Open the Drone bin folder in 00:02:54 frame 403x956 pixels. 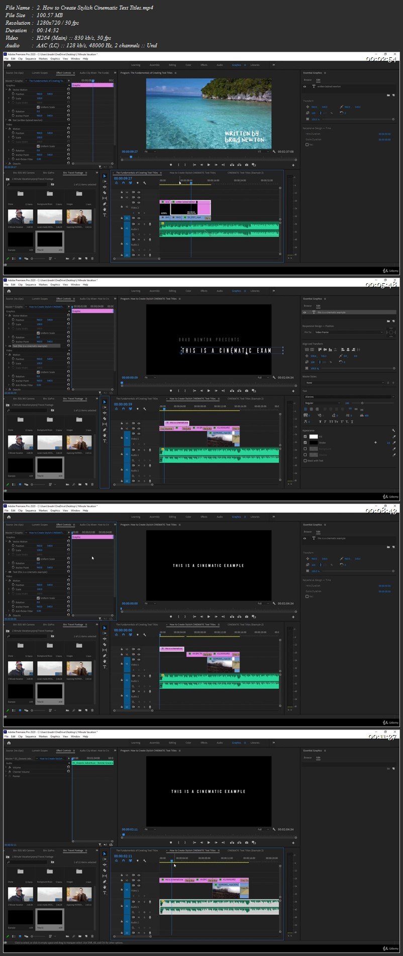click(21, 194)
